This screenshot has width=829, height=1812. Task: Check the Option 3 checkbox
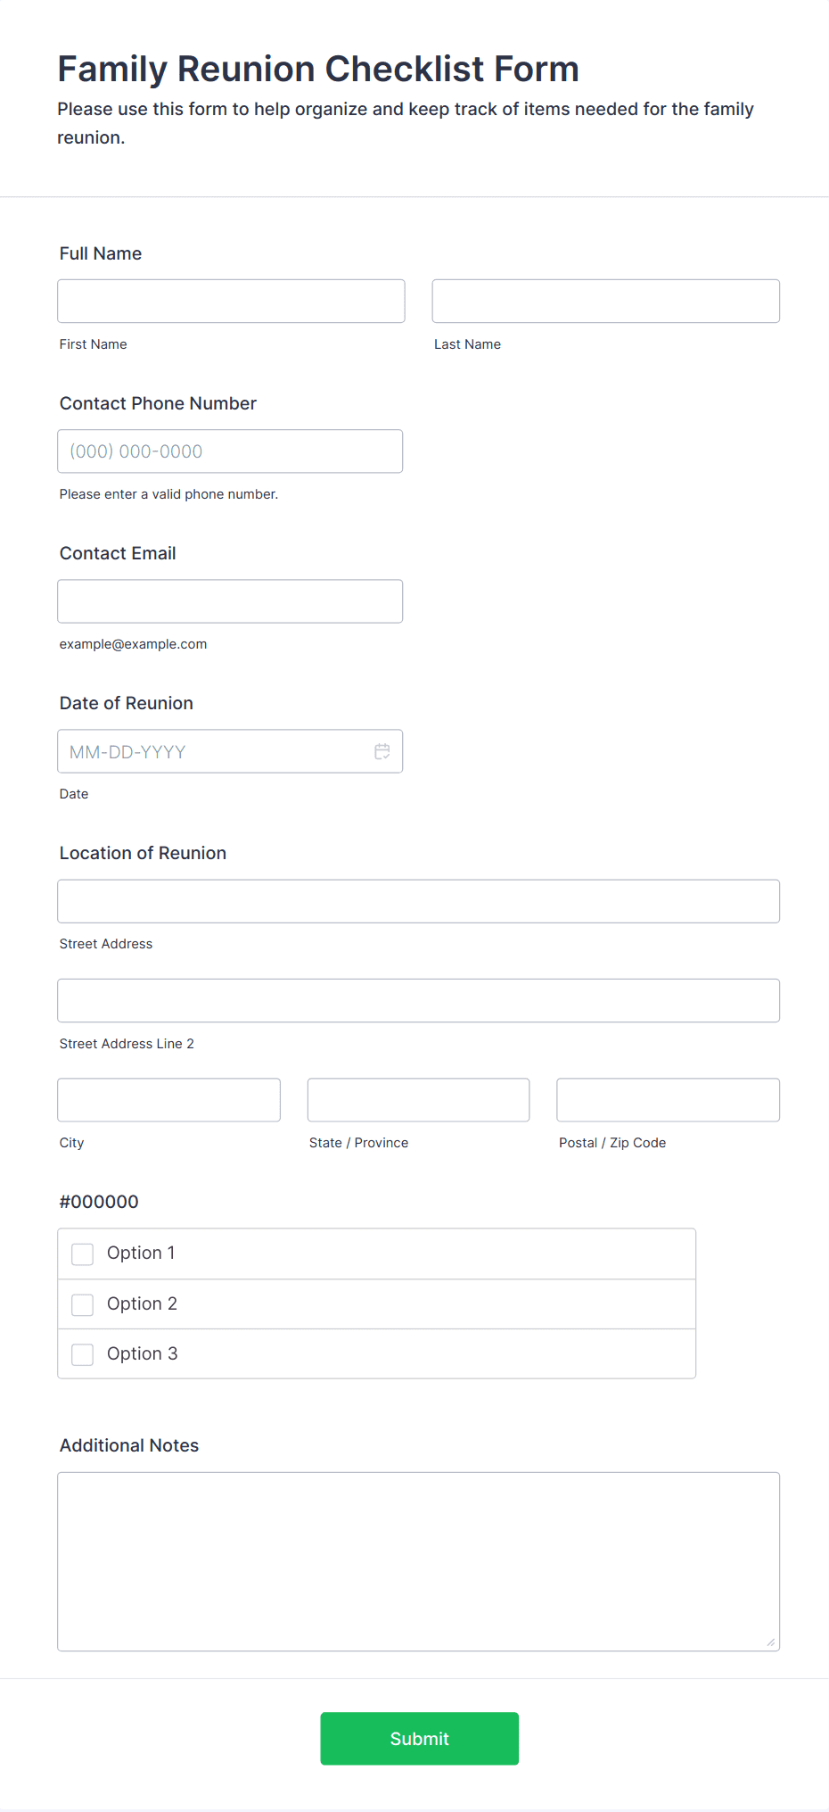[82, 1354]
